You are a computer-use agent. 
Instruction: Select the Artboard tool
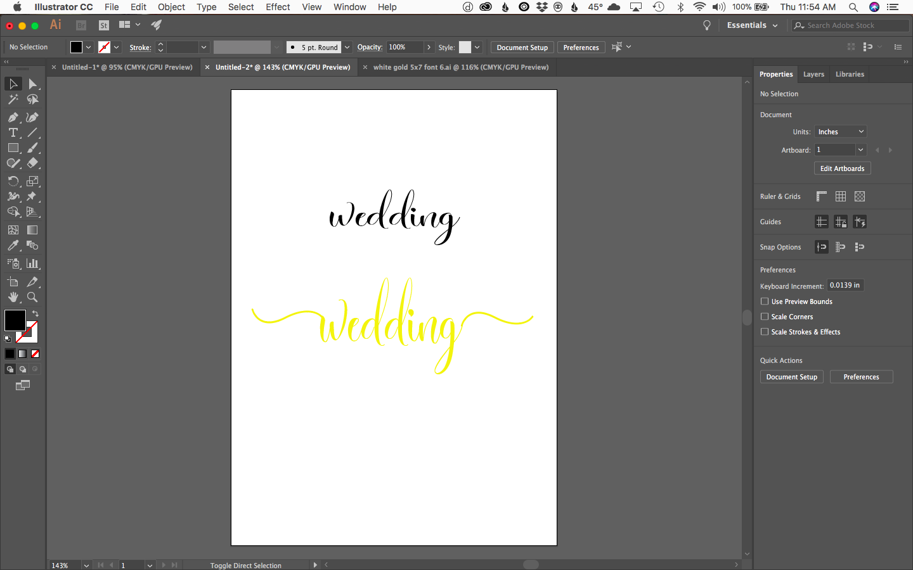point(13,282)
